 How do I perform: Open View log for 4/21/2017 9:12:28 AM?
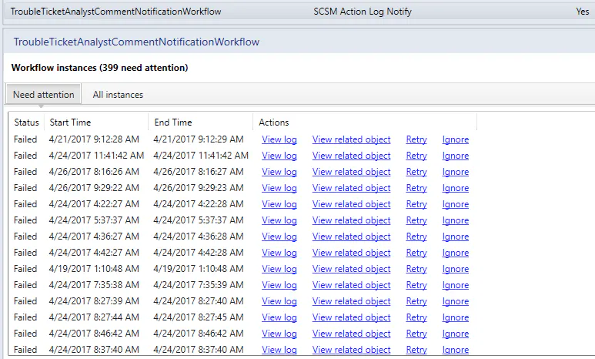coord(279,139)
